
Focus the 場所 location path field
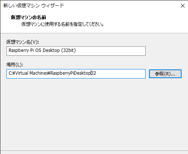(76, 74)
